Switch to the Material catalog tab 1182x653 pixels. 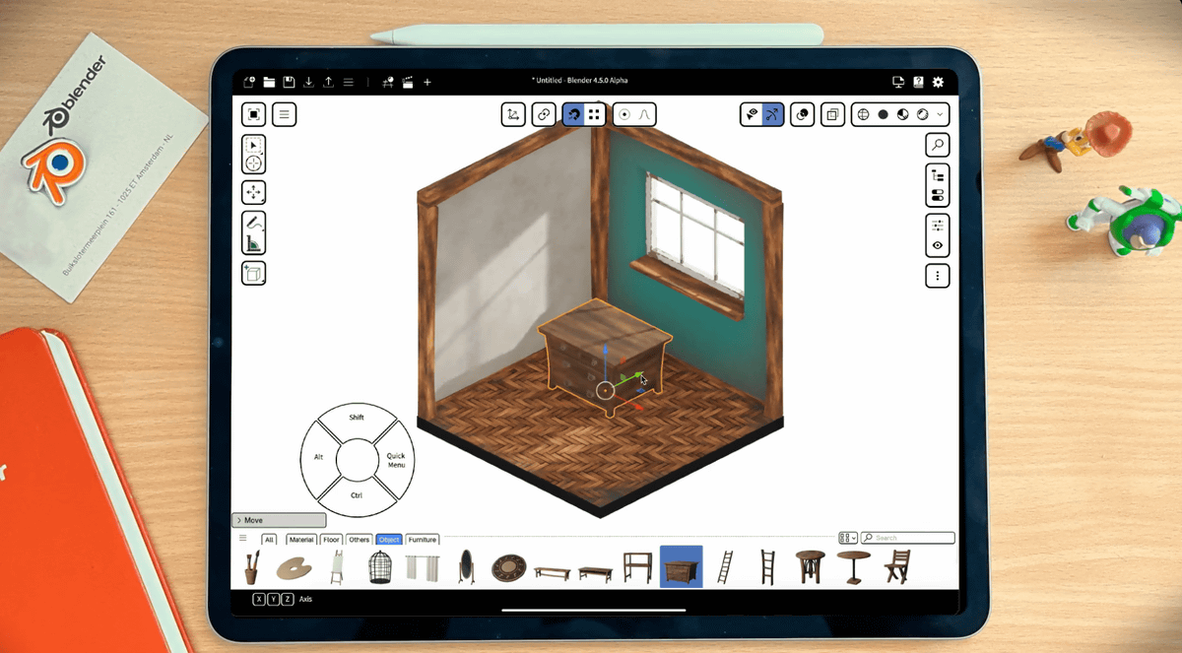click(300, 540)
